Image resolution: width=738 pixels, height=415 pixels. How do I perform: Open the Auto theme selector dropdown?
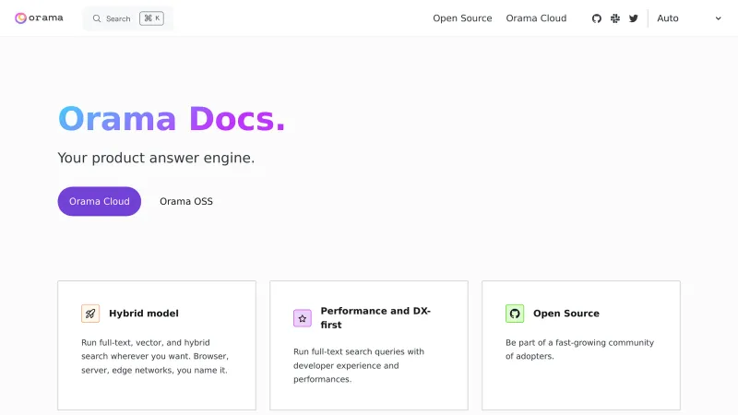[687, 18]
